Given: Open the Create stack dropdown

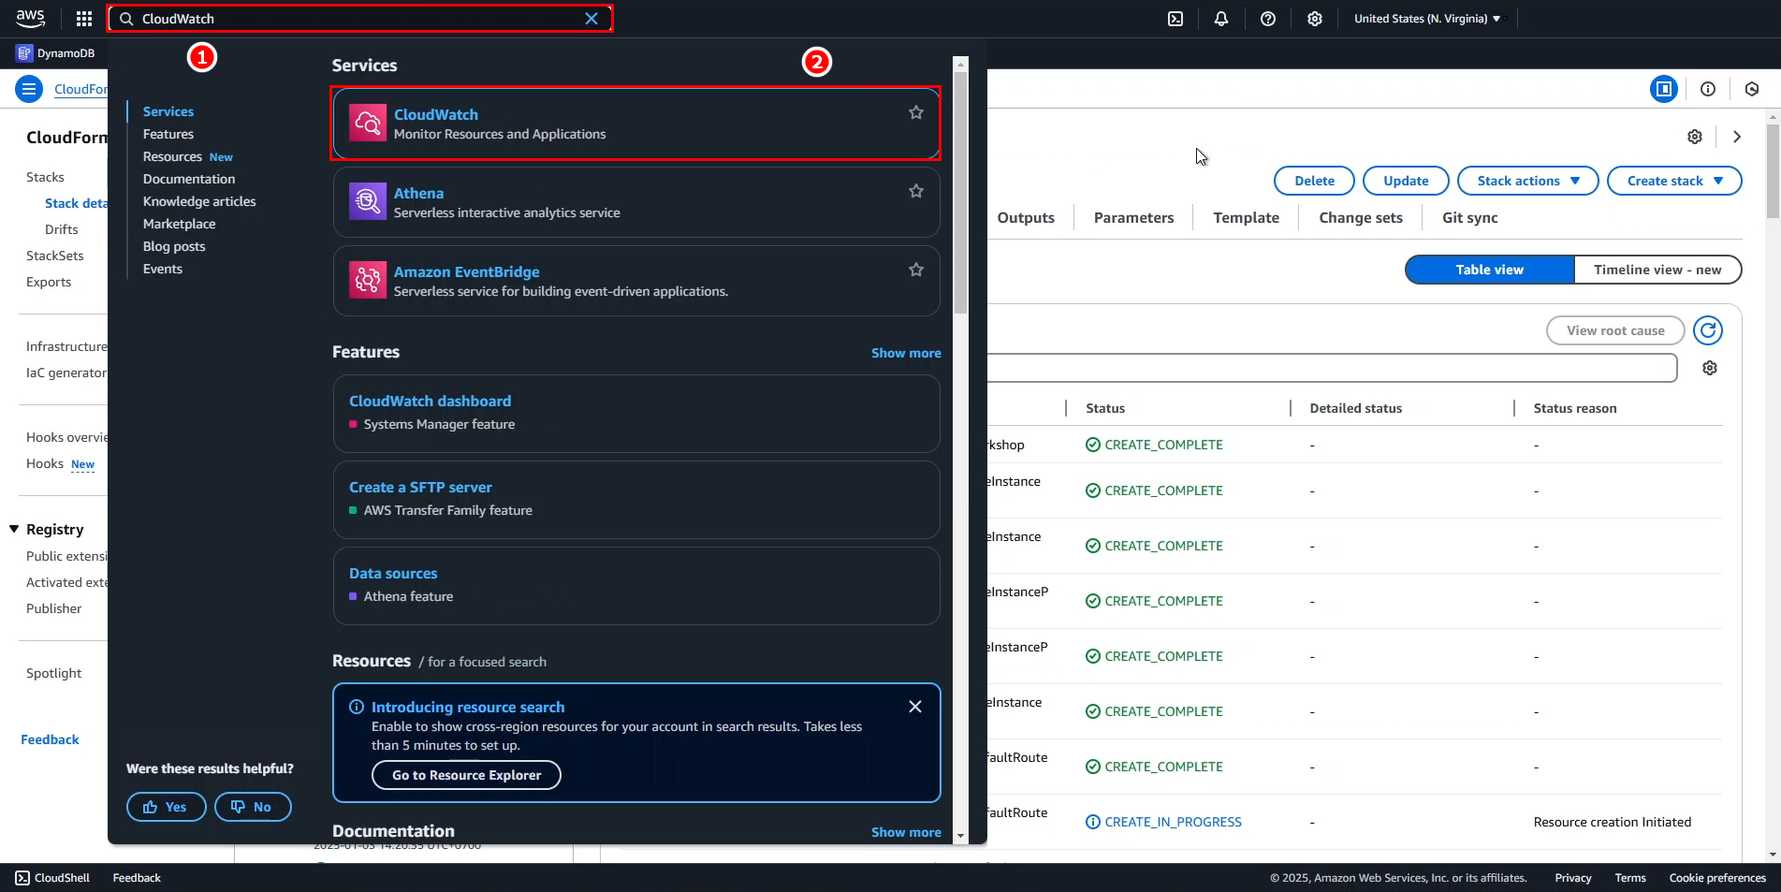Looking at the screenshot, I should pos(1673,181).
